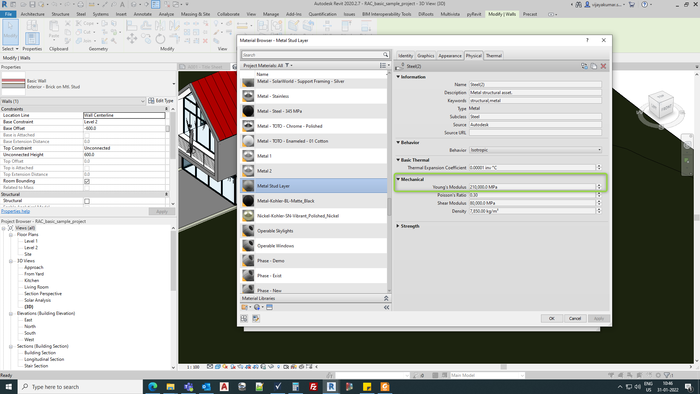Toggle the Structural checkbox in Properties
This screenshot has width=700, height=394.
[87, 201]
